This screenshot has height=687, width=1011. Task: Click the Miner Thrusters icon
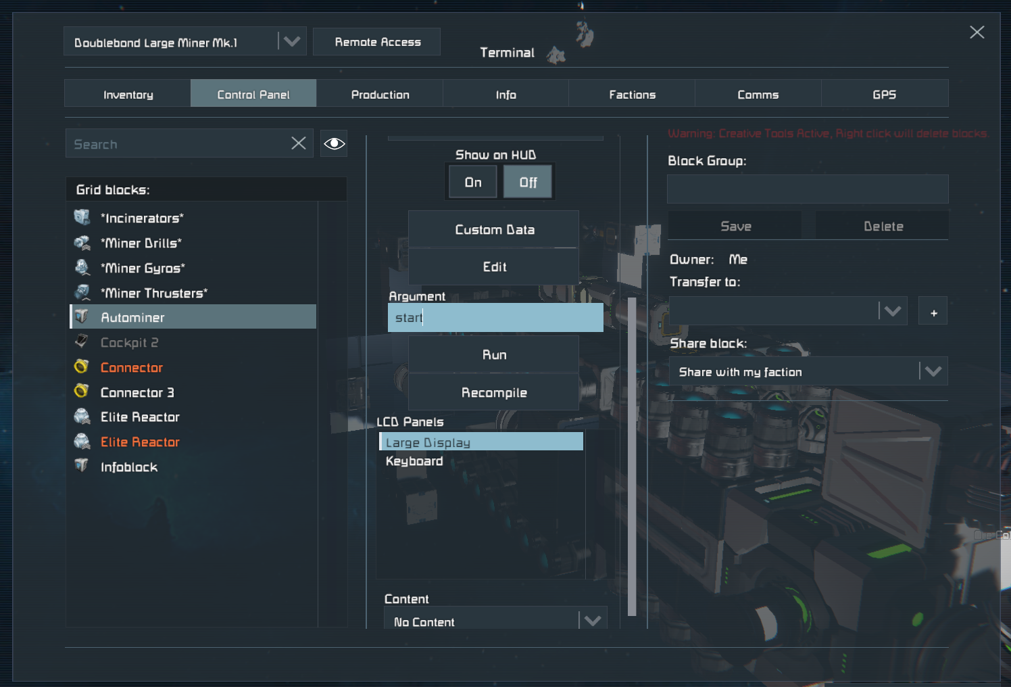click(x=82, y=293)
